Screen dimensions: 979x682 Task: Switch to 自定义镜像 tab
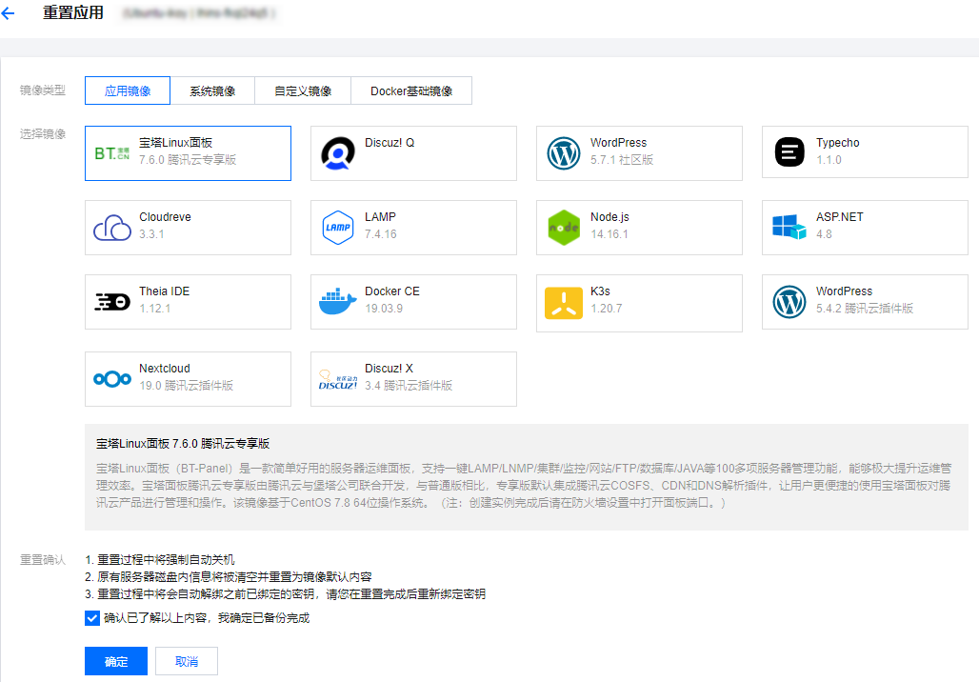coord(303,90)
